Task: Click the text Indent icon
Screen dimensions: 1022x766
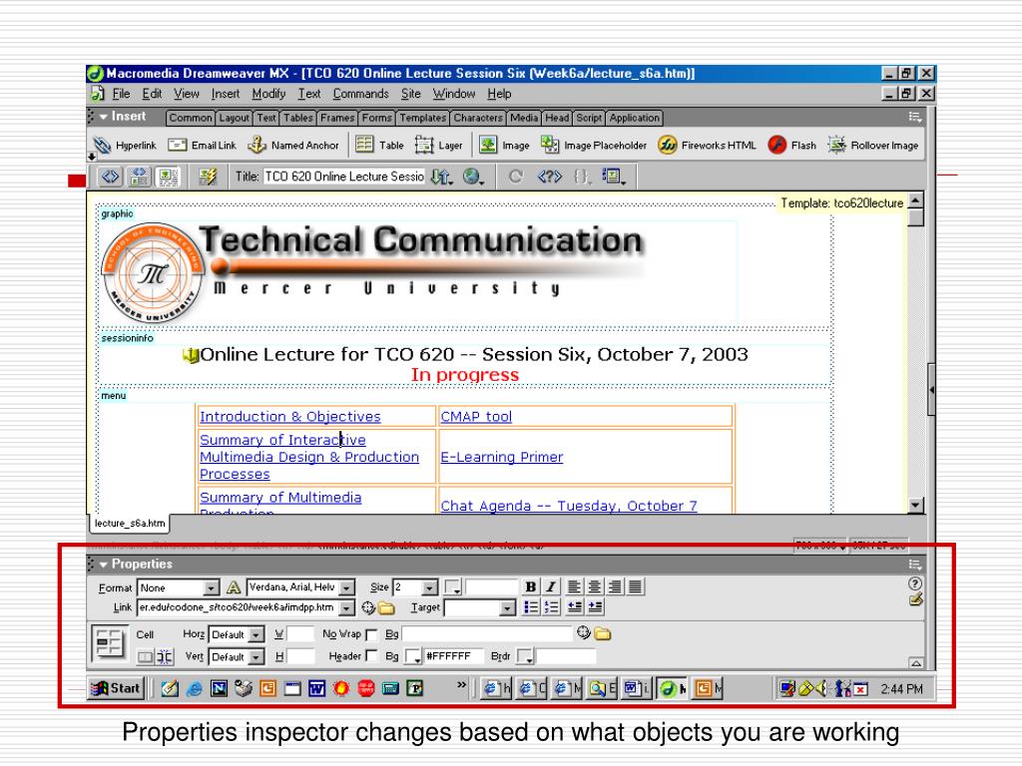Action: (595, 607)
